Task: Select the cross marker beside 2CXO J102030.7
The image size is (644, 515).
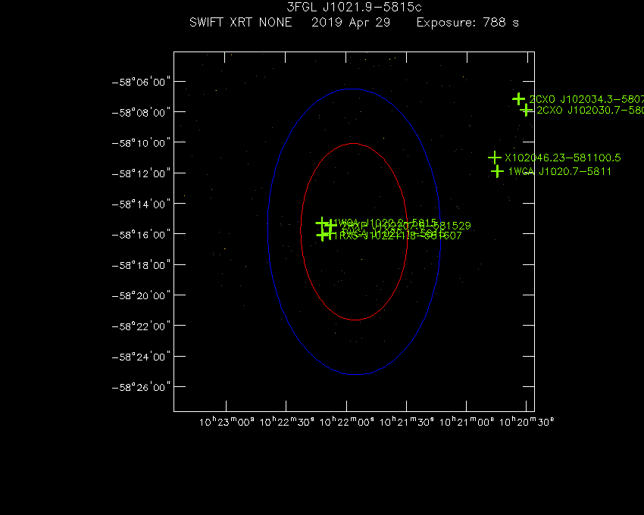Action: (x=526, y=110)
